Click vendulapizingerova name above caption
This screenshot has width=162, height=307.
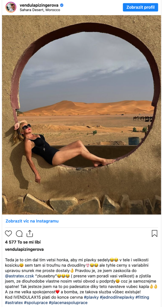pyautogui.click(x=25, y=249)
